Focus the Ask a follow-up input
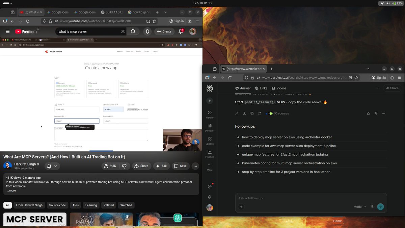The image size is (405, 228). pyautogui.click(x=310, y=198)
